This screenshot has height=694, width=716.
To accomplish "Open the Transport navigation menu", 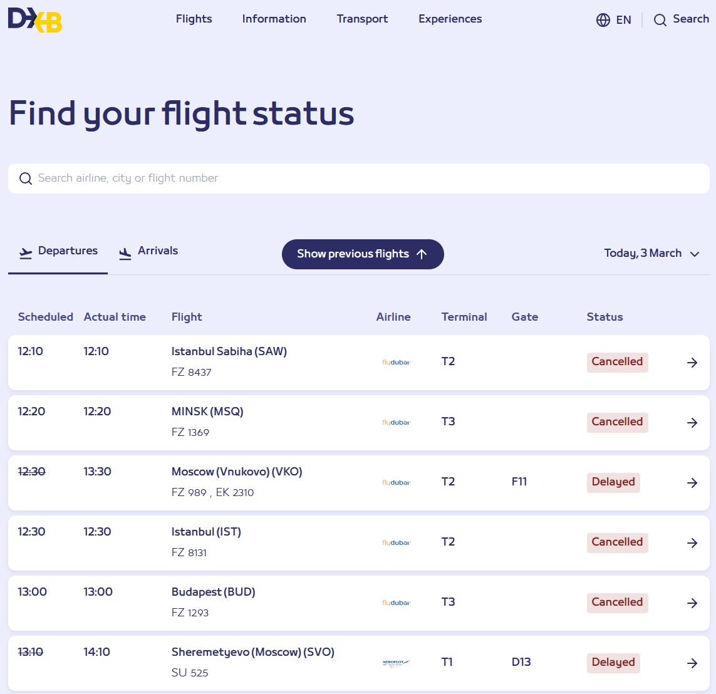I will pos(362,19).
